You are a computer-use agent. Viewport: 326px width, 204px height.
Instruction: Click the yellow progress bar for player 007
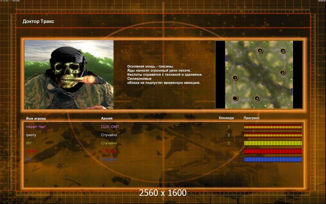point(273,143)
